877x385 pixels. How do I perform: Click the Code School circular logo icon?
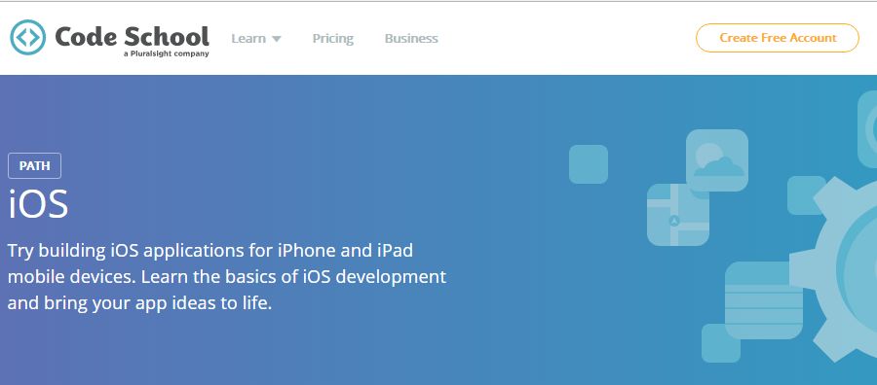coord(28,37)
